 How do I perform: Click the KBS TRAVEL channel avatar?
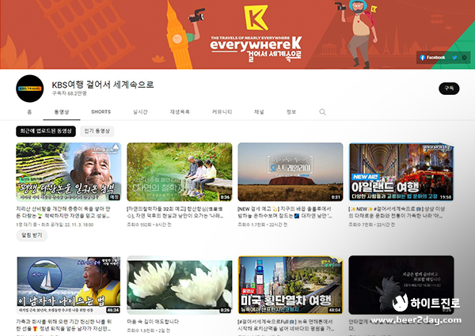coord(30,89)
